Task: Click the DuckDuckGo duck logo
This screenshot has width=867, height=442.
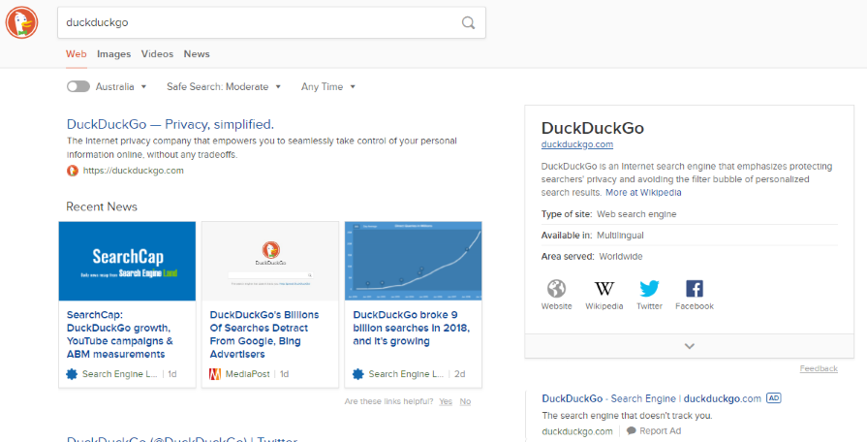Action: 22,22
